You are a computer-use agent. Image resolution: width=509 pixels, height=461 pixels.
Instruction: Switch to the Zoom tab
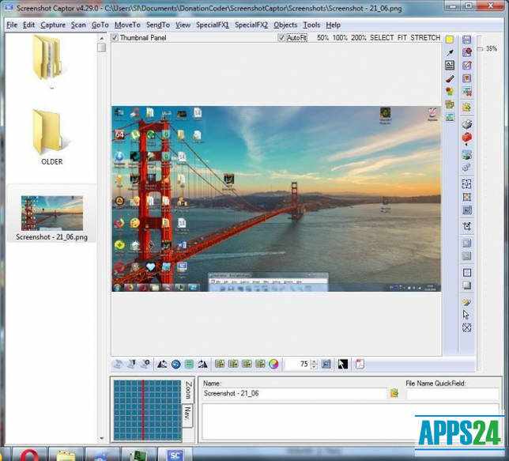189,390
